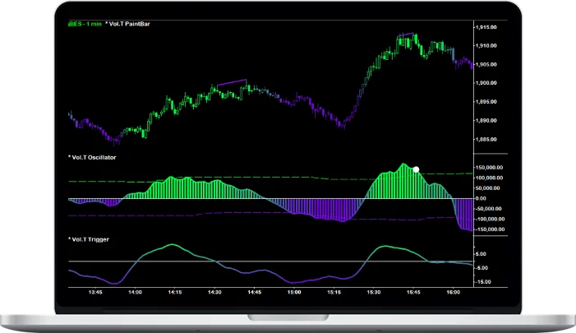Click the 0.00 oscillator zero level label
The image size is (576, 333).
(481, 198)
